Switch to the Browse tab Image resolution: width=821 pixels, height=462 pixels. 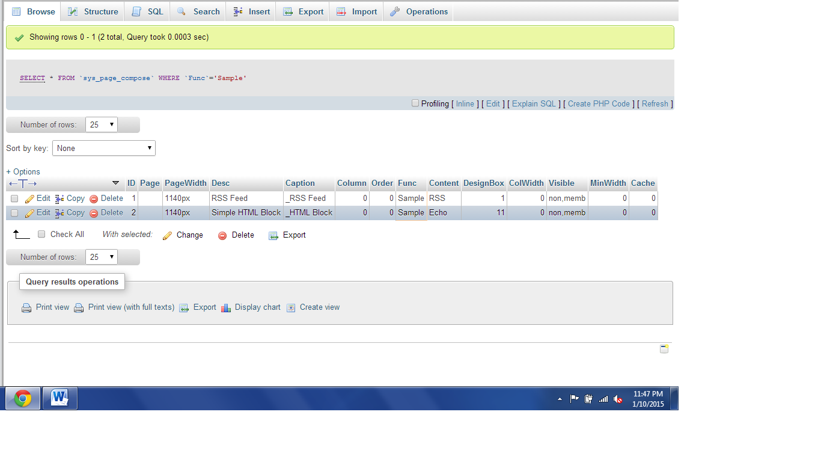tap(34, 11)
